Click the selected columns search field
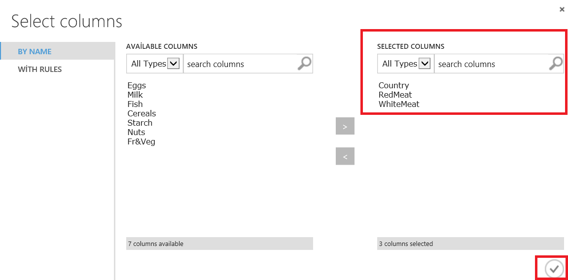Viewport: 568px width, 280px height. coord(491,64)
